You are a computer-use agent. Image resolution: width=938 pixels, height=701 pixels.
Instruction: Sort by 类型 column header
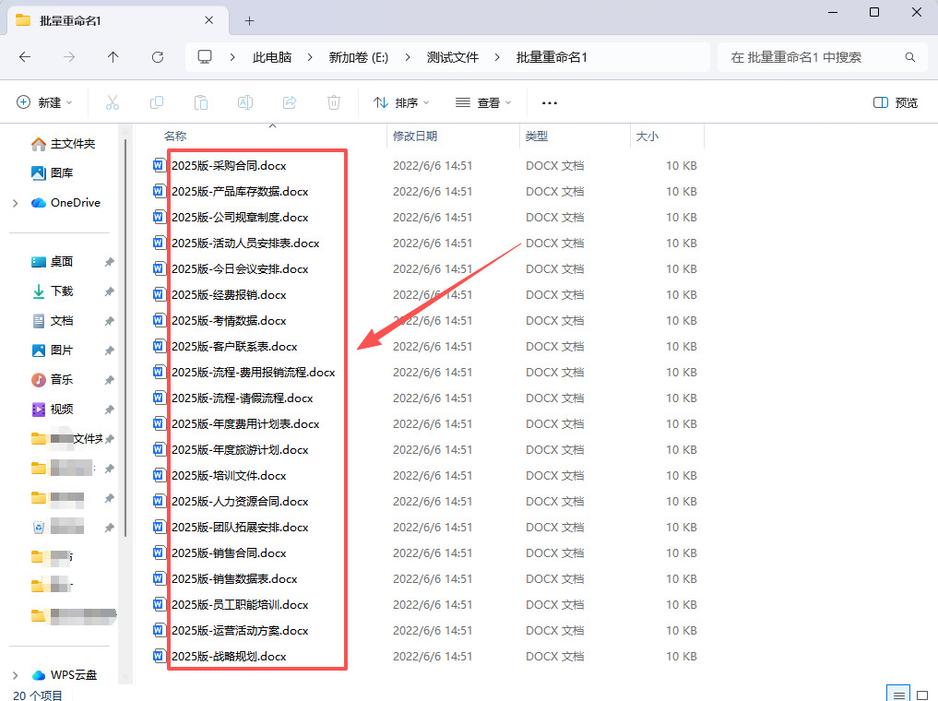tap(536, 137)
